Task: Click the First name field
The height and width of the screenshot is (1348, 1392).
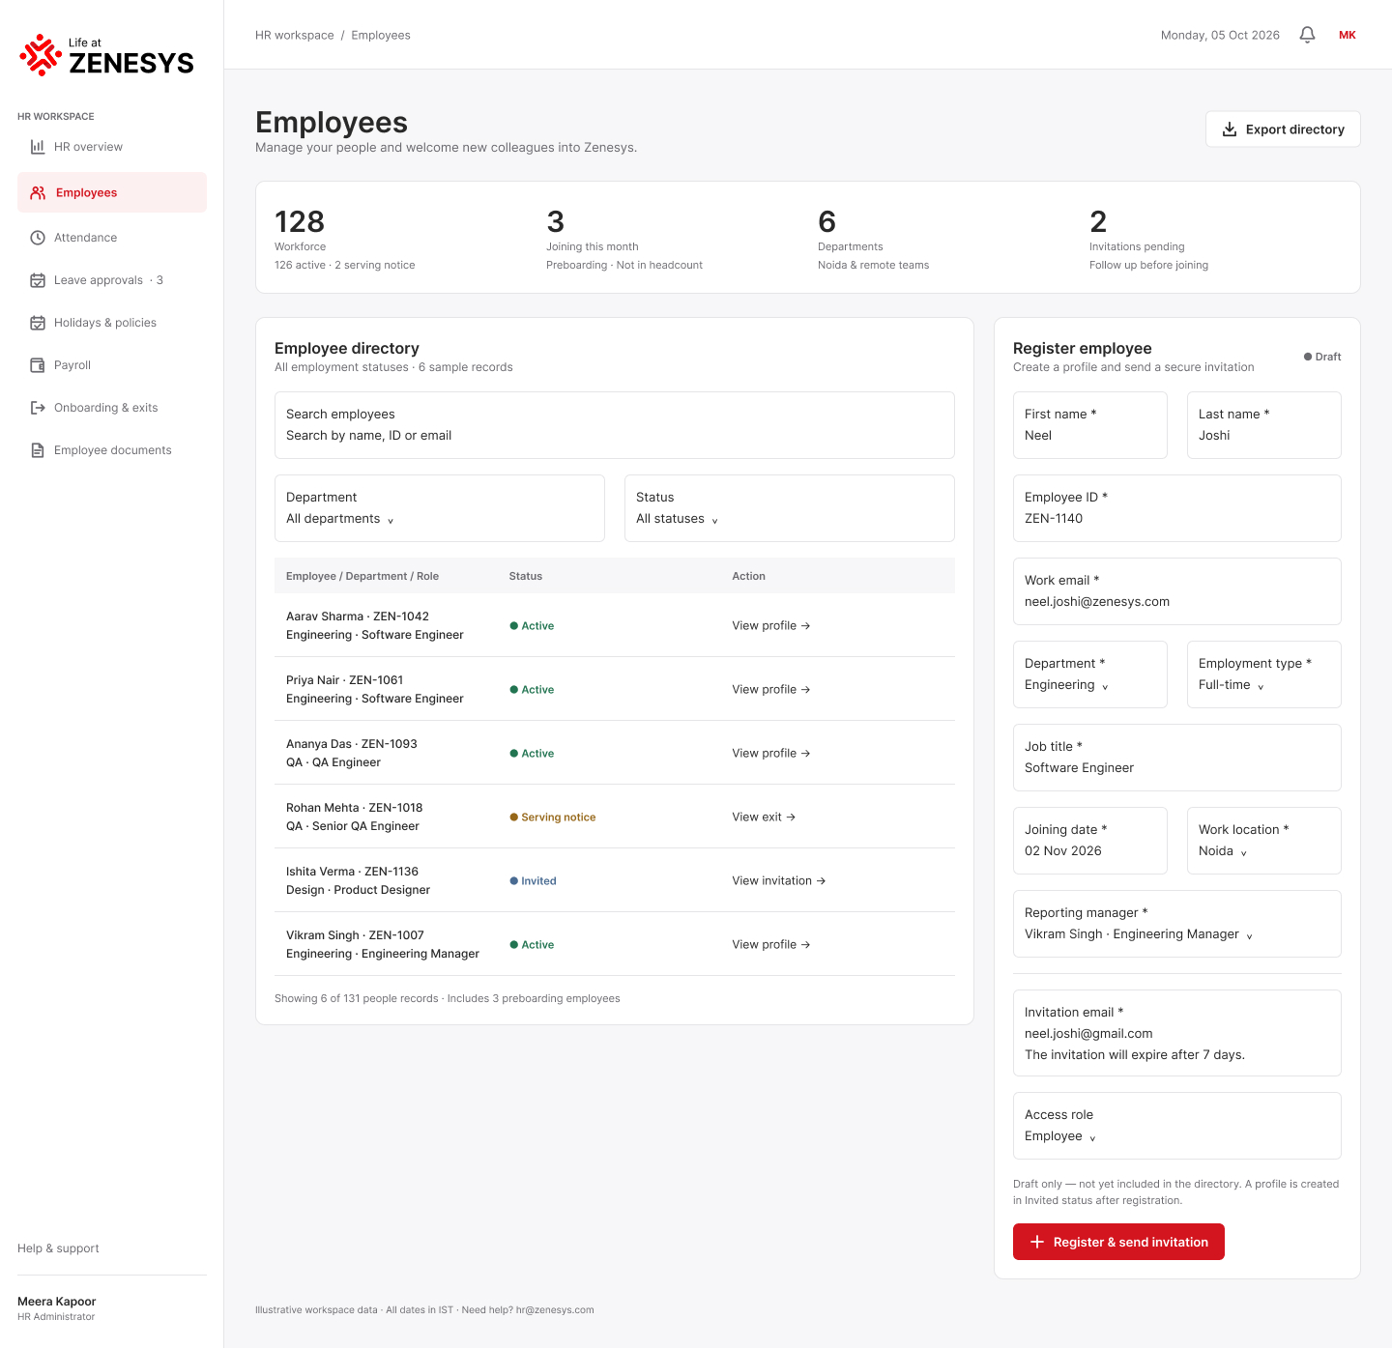Action: [1090, 425]
